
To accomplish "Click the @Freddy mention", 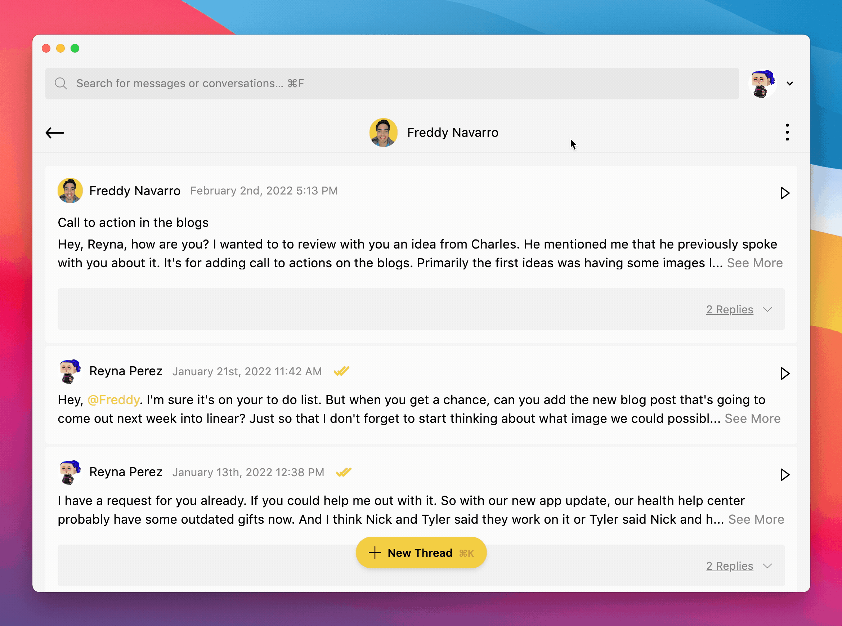I will pyautogui.click(x=113, y=400).
